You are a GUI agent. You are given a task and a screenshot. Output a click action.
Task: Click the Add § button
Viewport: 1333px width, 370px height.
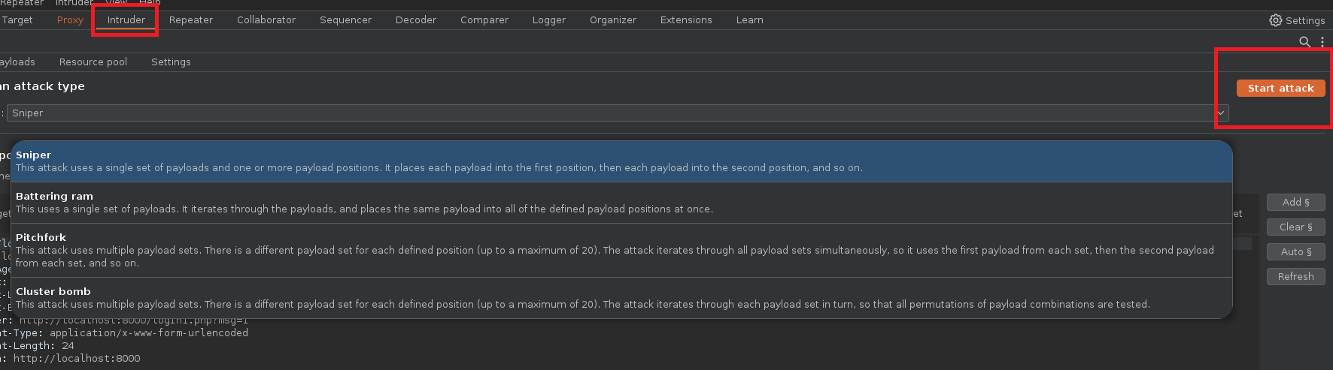tap(1295, 203)
